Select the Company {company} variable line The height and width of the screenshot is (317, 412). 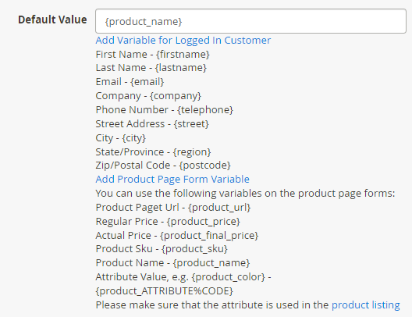pyautogui.click(x=148, y=96)
